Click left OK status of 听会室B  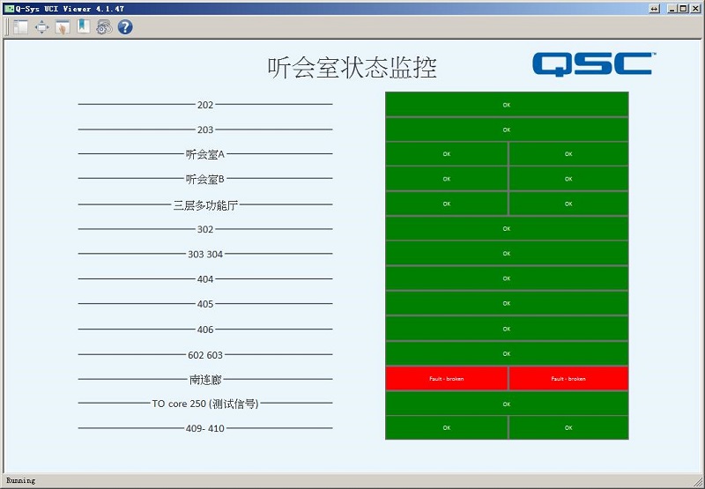[447, 179]
